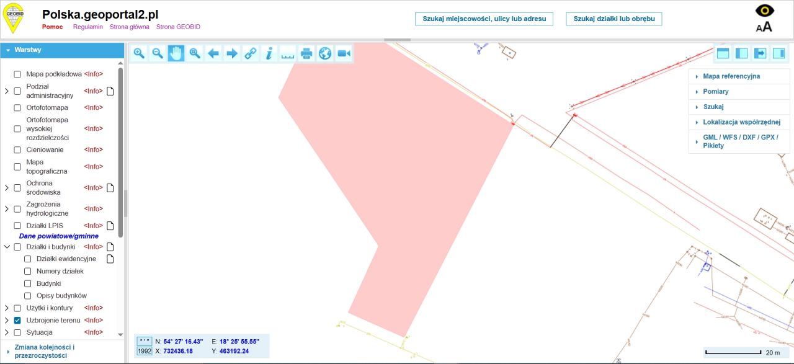Expand the Szukaj panel
The image size is (794, 364).
pos(739,107)
